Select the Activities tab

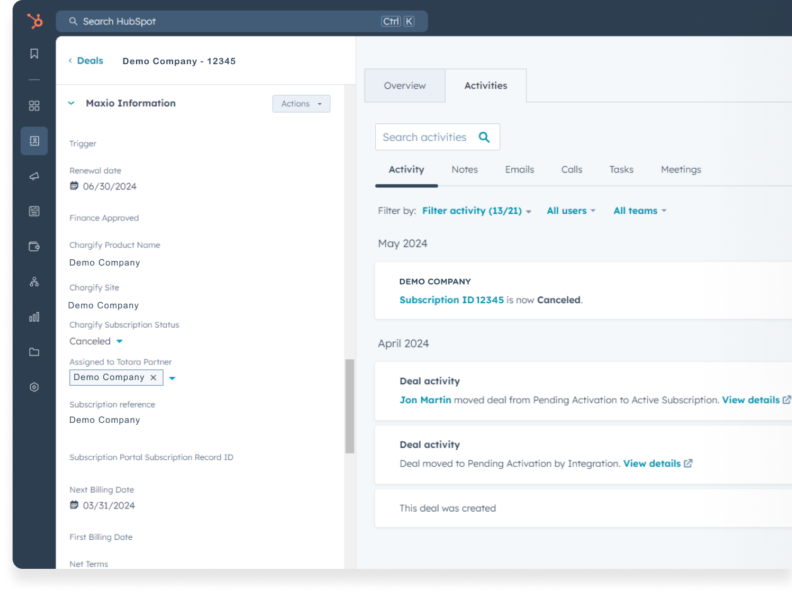[486, 86]
